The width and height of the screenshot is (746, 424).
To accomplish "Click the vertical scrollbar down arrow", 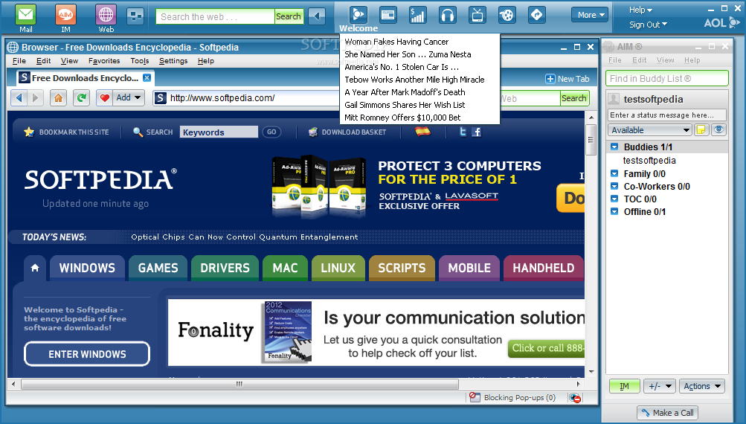I will [591, 372].
